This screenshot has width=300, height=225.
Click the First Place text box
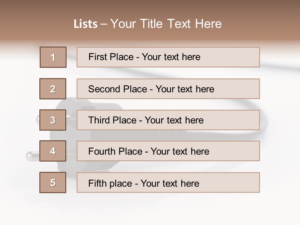pyautogui.click(x=168, y=57)
